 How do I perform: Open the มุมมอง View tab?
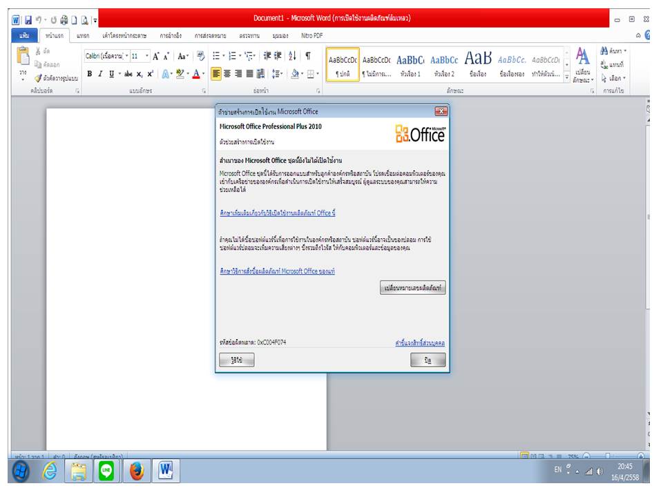click(280, 36)
